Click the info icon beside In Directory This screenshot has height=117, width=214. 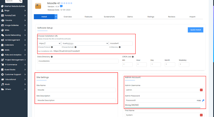[x=119, y=47]
